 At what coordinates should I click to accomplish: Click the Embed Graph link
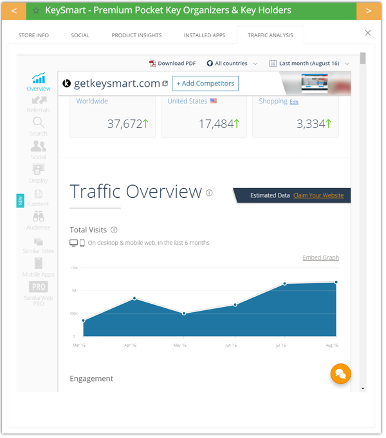coord(321,258)
